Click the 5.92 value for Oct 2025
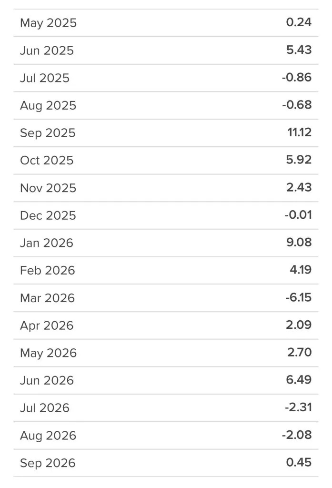Viewport: 332px width, 488px height. 299,160
